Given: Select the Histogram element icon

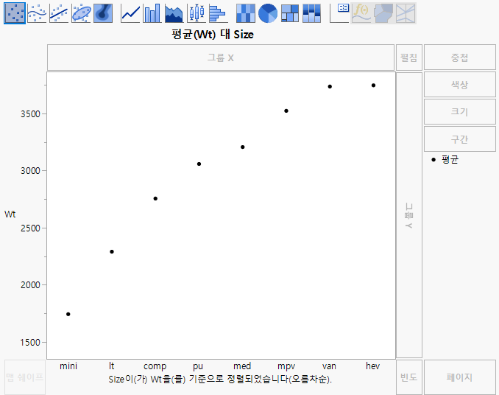Looking at the screenshot, I should [x=219, y=13].
